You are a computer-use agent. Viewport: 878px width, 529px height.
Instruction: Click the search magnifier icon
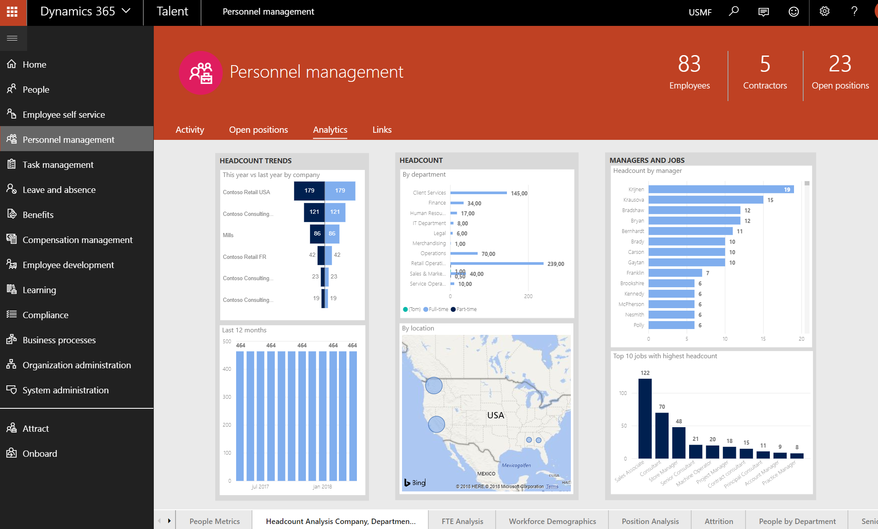click(734, 12)
